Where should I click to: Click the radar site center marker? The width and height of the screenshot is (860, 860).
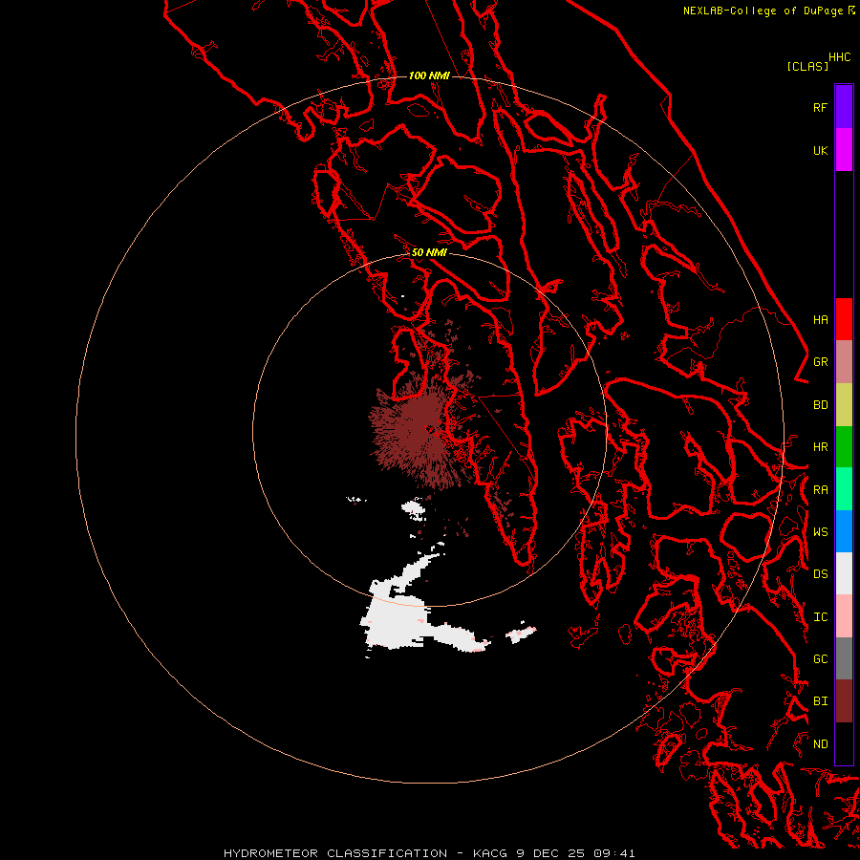(429, 429)
